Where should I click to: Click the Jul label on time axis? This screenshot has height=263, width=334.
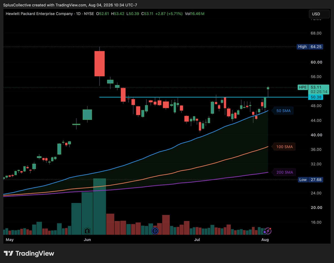click(x=197, y=240)
